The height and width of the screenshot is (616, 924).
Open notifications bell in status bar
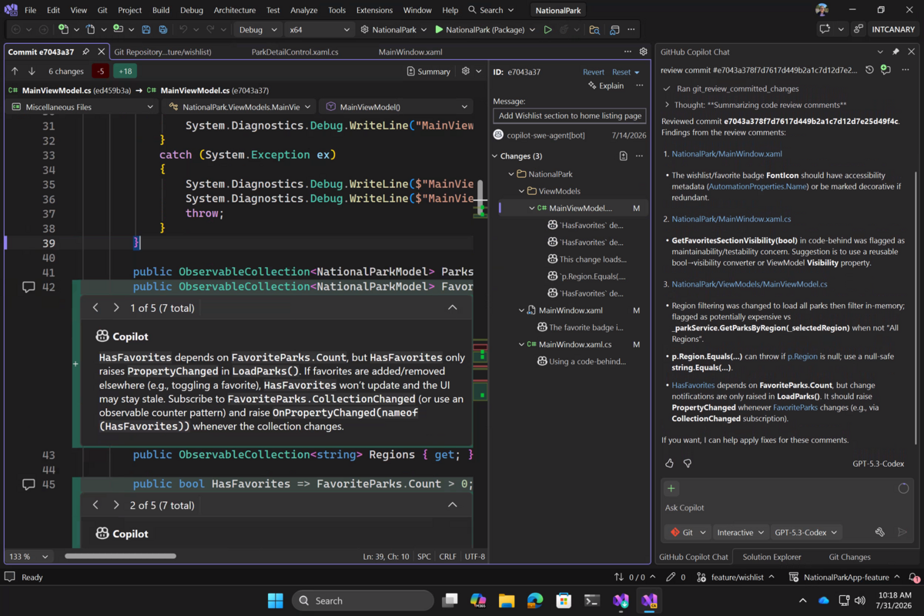click(x=913, y=577)
